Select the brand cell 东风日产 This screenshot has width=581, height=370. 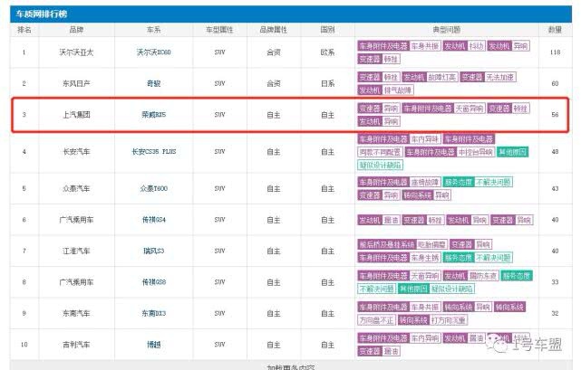[76, 83]
